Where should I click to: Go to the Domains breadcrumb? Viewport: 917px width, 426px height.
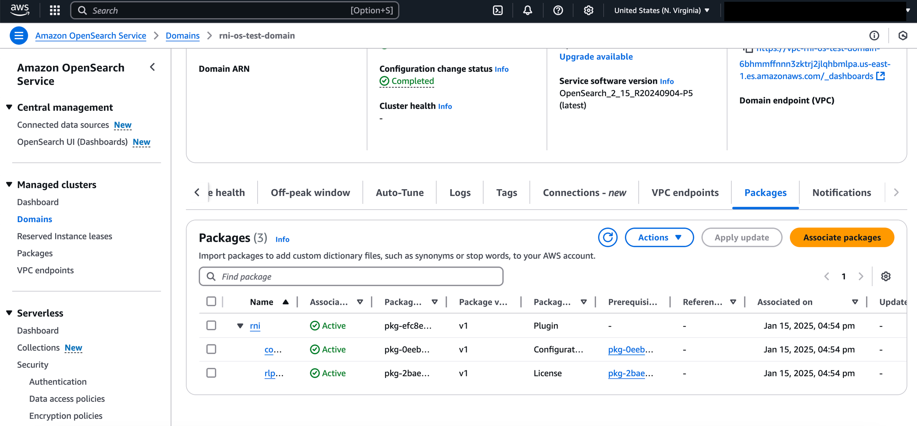click(183, 35)
